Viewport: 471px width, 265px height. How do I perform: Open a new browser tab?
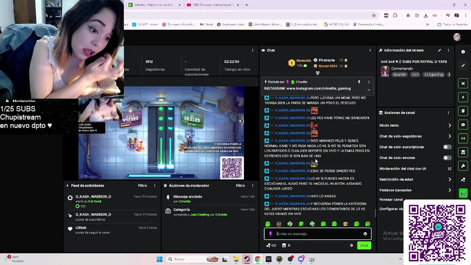click(247, 5)
